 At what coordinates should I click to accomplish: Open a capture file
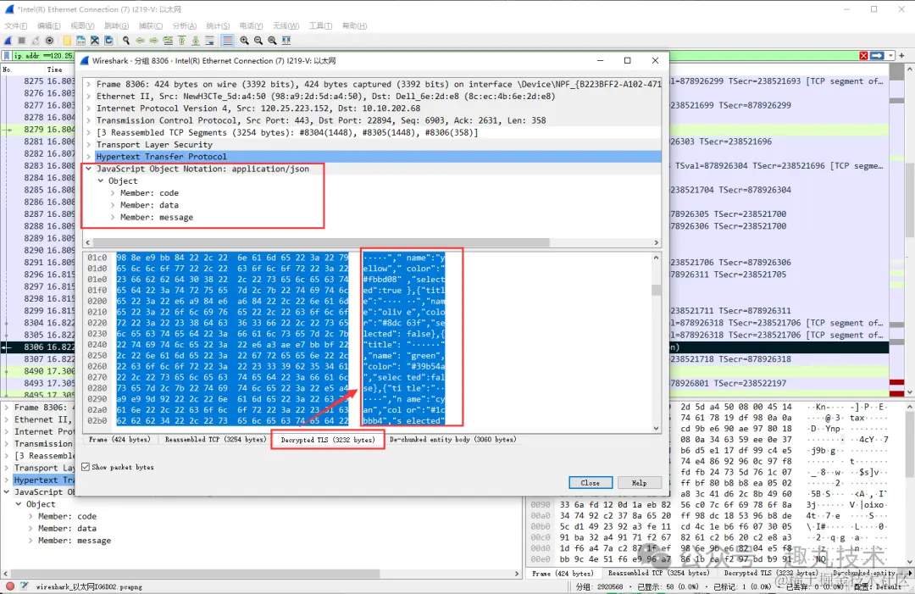(67, 41)
